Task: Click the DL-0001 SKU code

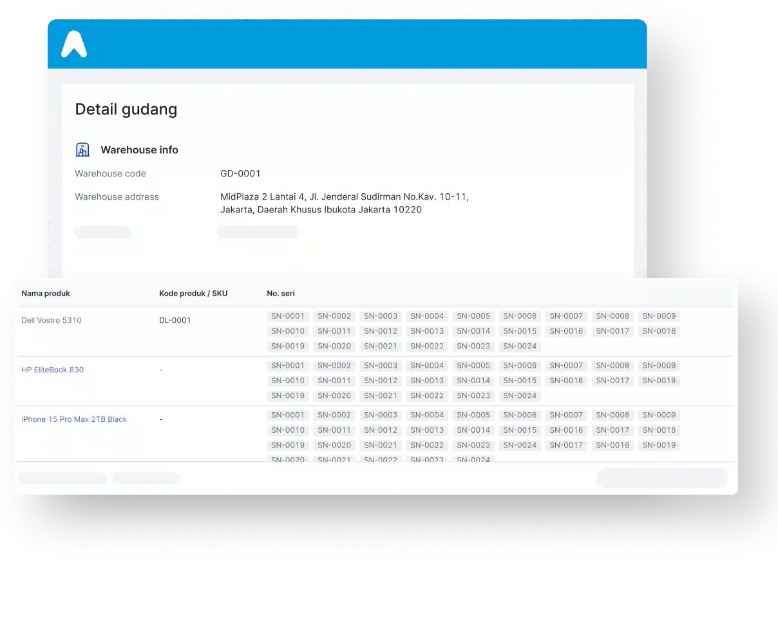Action: pyautogui.click(x=175, y=320)
